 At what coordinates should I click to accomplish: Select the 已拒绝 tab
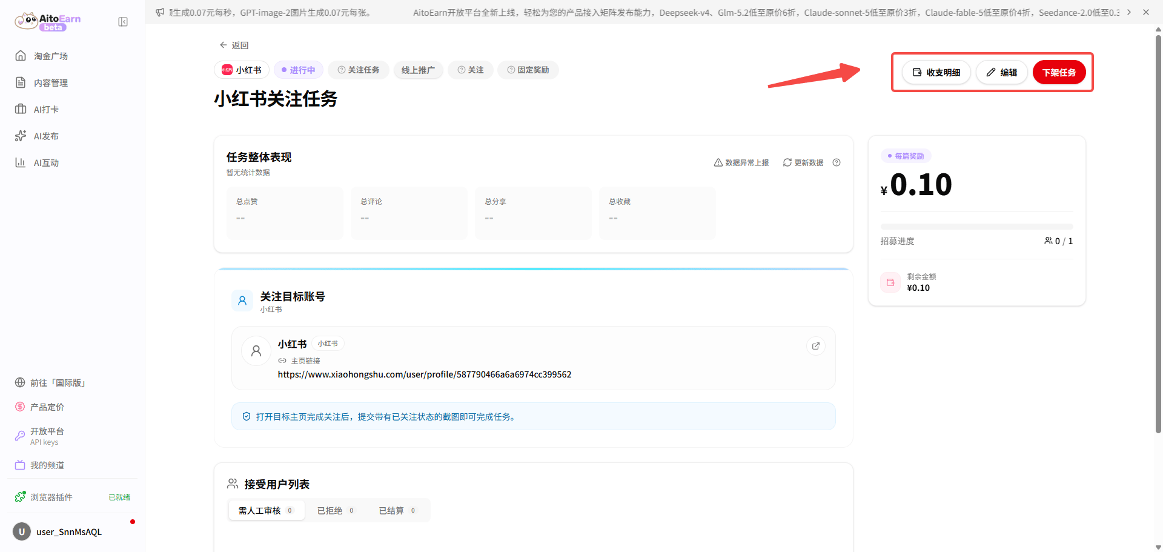pos(336,511)
